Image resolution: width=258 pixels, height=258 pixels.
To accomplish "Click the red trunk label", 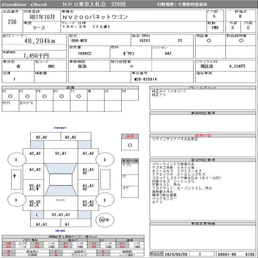I will pos(60,200).
